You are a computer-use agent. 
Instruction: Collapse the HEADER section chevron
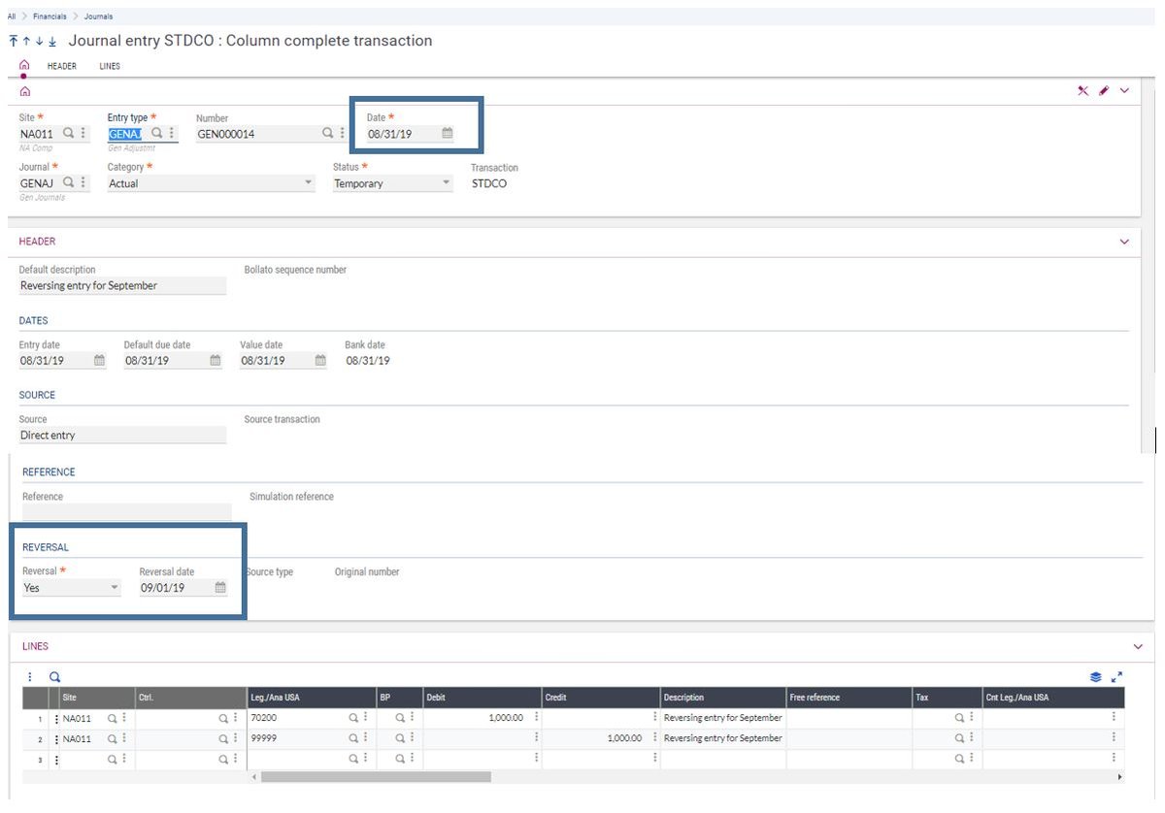point(1124,241)
